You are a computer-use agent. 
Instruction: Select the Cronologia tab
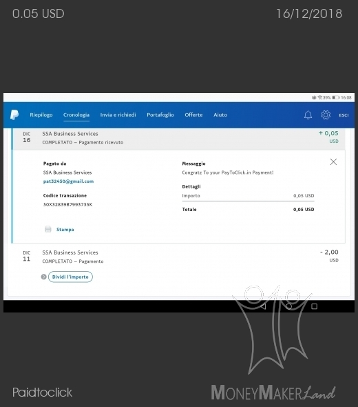point(76,115)
